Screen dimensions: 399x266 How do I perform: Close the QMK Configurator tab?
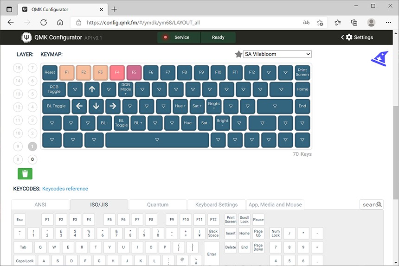tap(101, 9)
